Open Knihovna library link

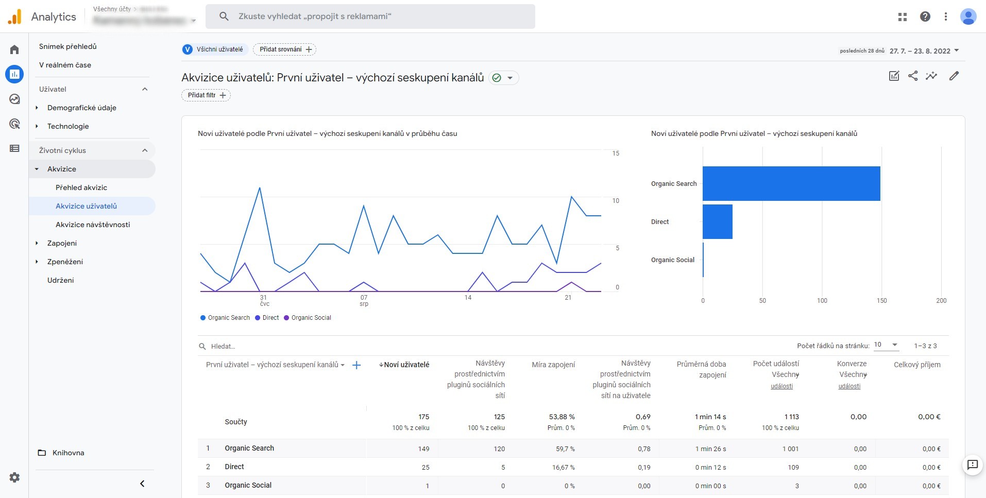point(69,453)
